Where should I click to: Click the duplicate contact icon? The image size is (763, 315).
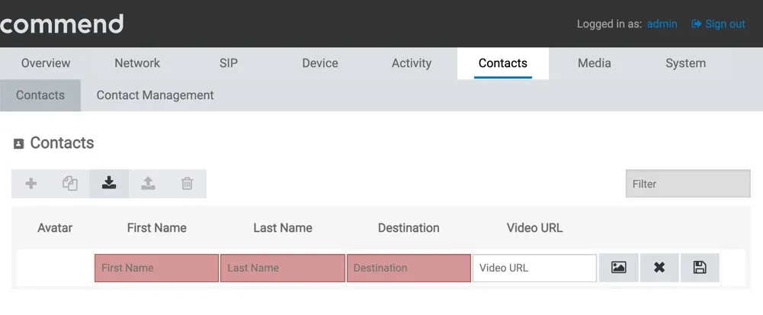click(70, 184)
